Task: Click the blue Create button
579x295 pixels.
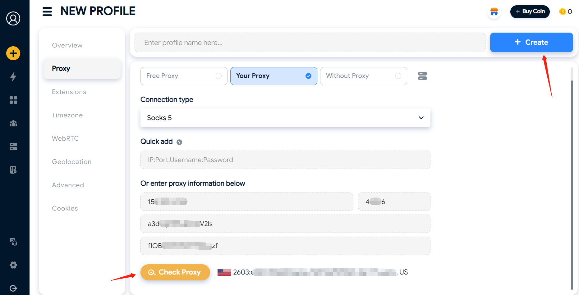Action: click(x=531, y=42)
